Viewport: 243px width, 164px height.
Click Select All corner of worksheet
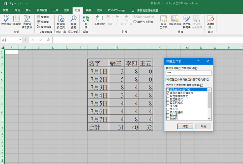(x=2, y=48)
